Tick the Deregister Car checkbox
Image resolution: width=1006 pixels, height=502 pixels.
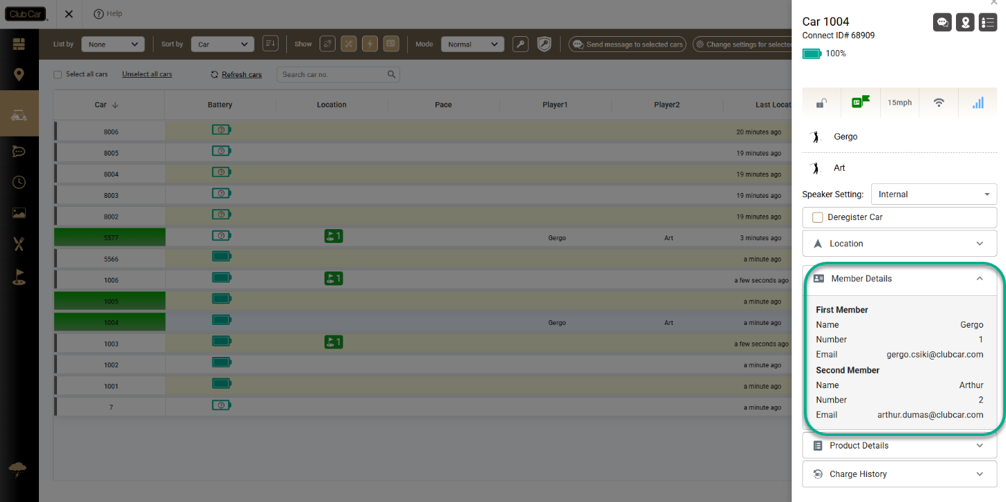pos(818,217)
